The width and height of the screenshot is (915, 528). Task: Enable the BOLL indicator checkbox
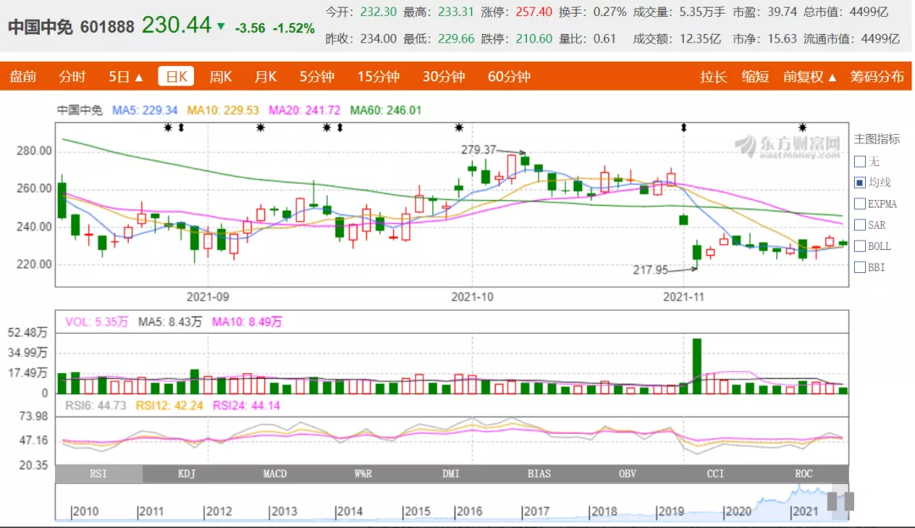click(x=860, y=247)
